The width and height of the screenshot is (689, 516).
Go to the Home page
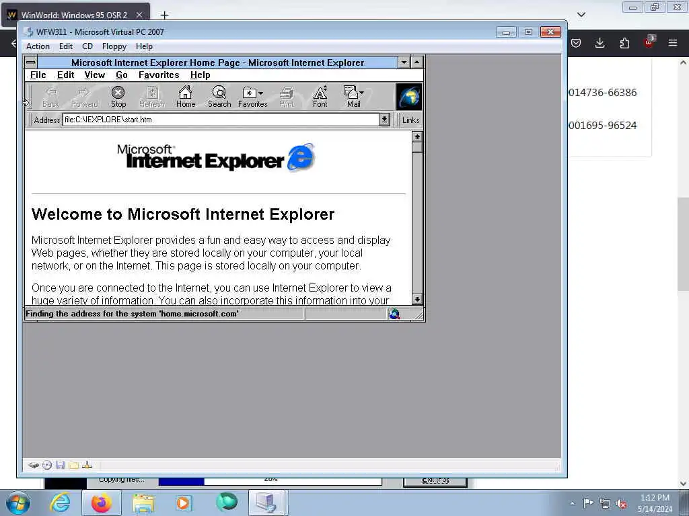tap(186, 97)
